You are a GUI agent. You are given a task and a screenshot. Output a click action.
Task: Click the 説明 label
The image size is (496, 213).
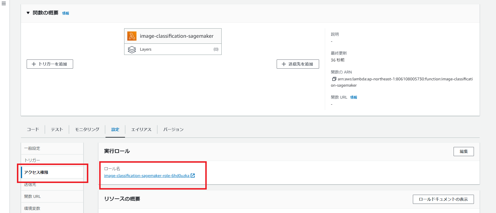(335, 34)
